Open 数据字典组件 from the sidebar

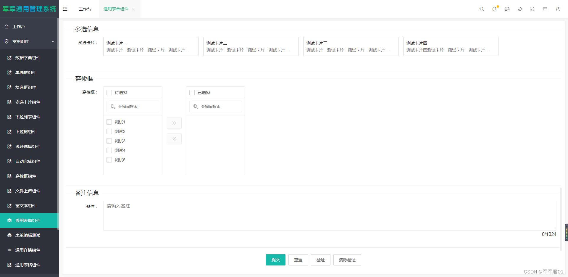(30, 58)
